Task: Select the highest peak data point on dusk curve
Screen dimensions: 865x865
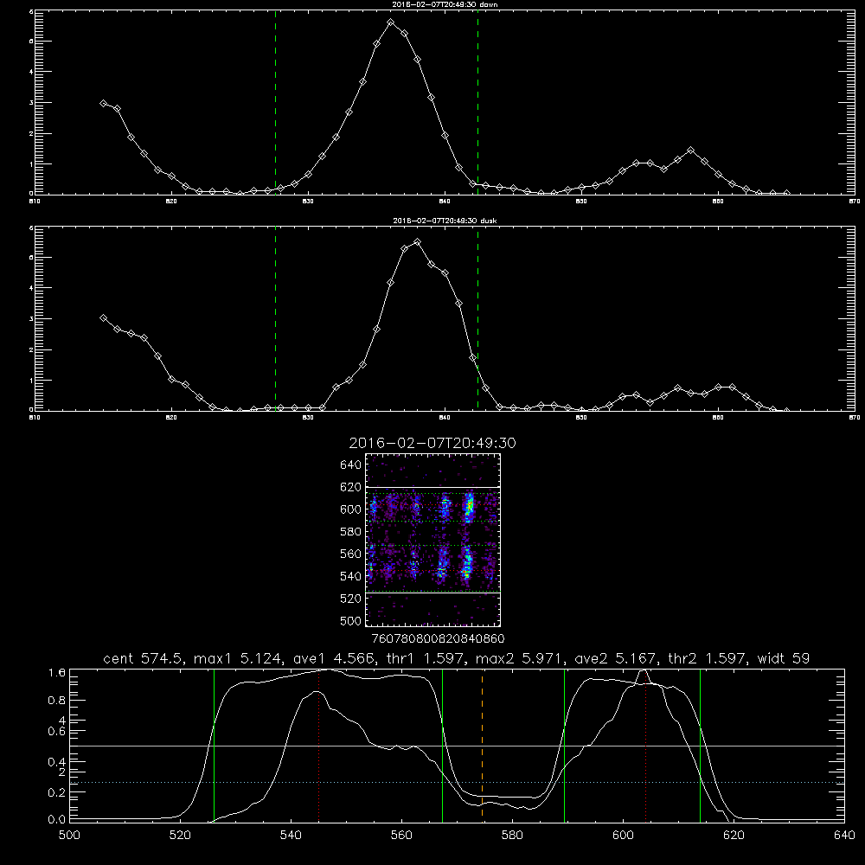Action: (x=418, y=241)
